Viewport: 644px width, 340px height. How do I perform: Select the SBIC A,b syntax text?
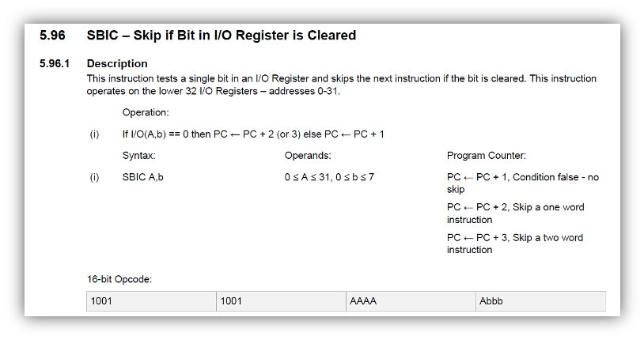(142, 177)
